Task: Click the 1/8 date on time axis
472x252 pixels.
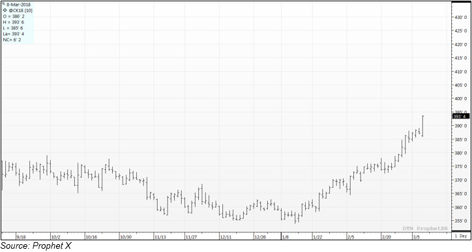Action: point(286,237)
